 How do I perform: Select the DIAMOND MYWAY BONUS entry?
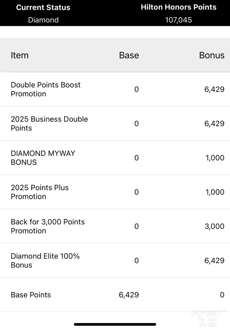[115, 158]
